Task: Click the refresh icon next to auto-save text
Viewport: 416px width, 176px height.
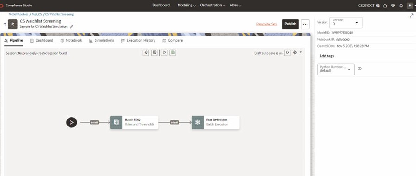Action: [x=288, y=53]
